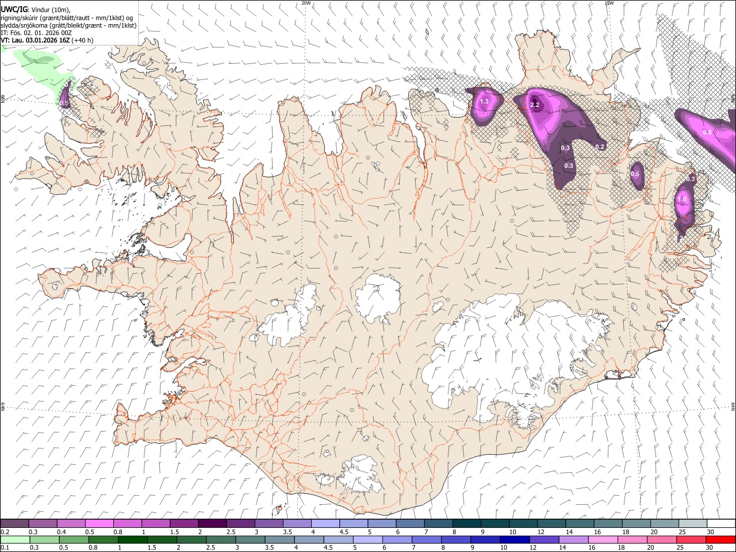Pick the 30 white snow scale swatch
The image size is (736, 552).
click(x=721, y=523)
